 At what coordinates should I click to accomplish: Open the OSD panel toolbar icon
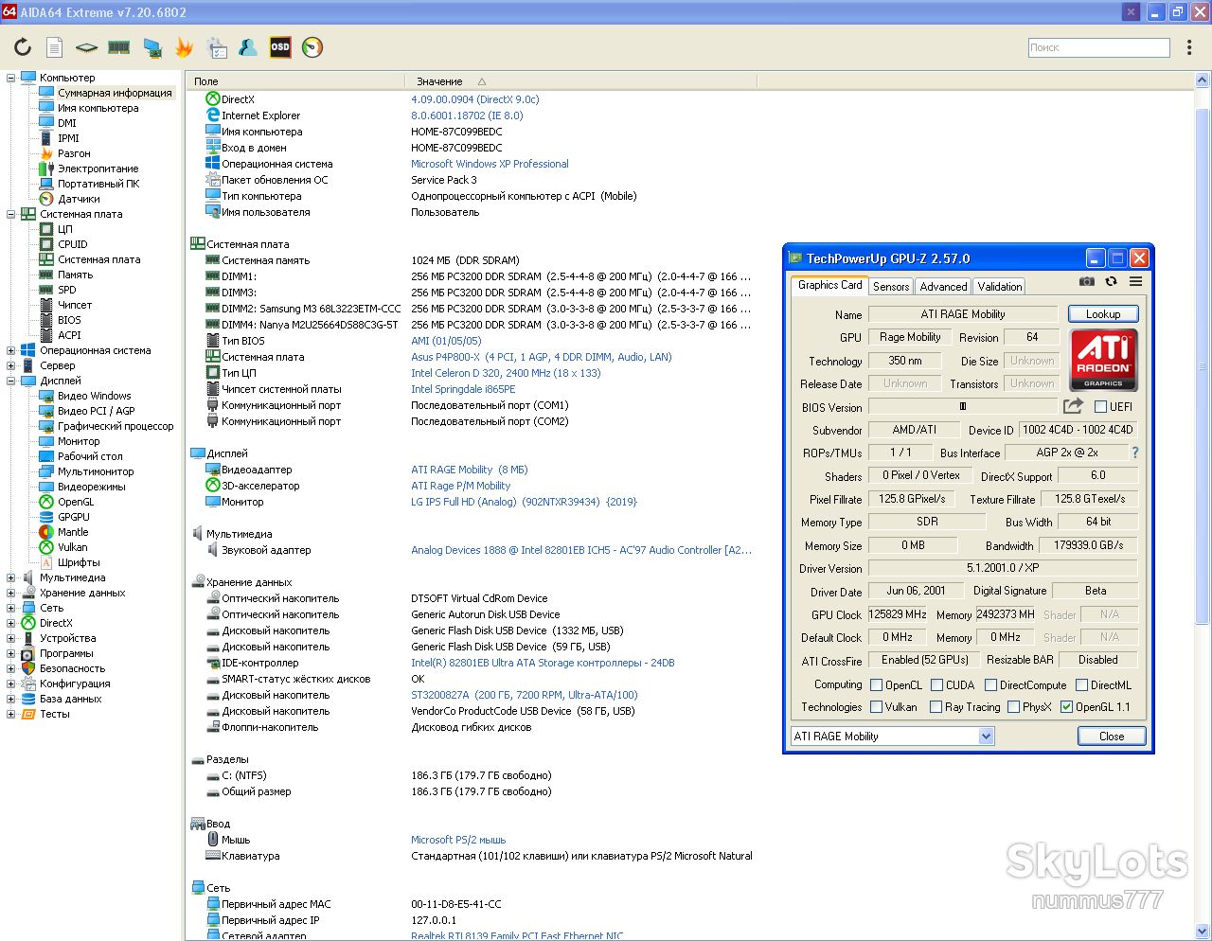click(x=280, y=46)
